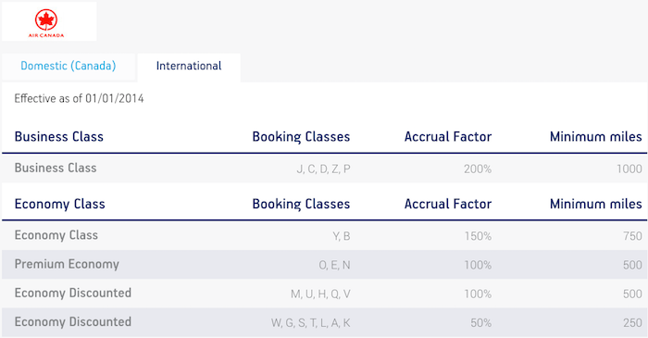Click booking classes W, G, S, T, L, A, K

tap(310, 323)
